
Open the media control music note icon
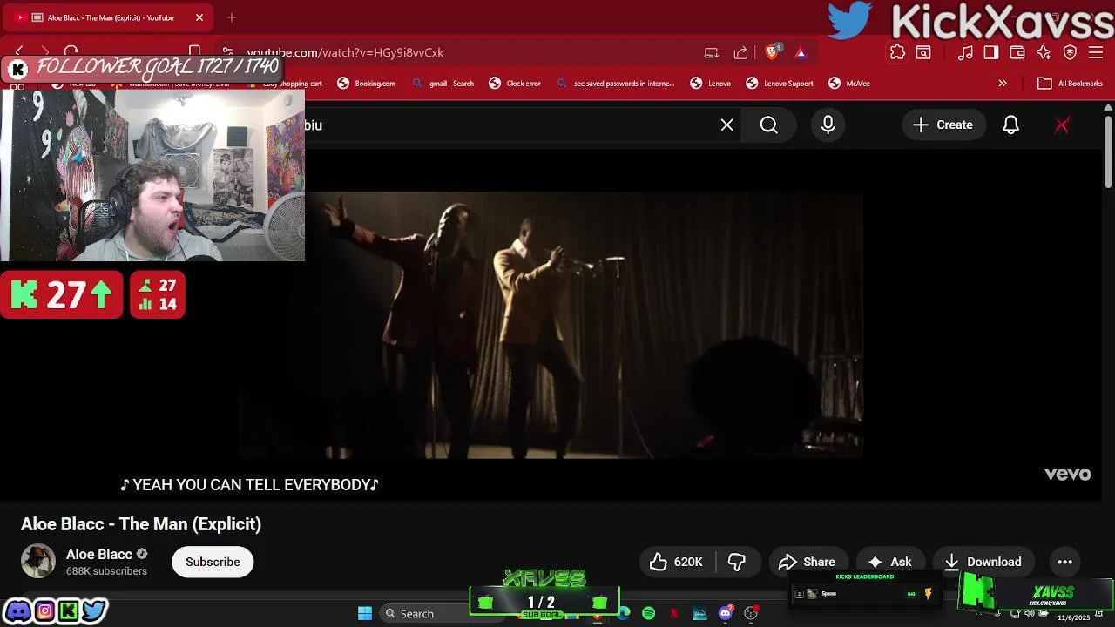[965, 52]
